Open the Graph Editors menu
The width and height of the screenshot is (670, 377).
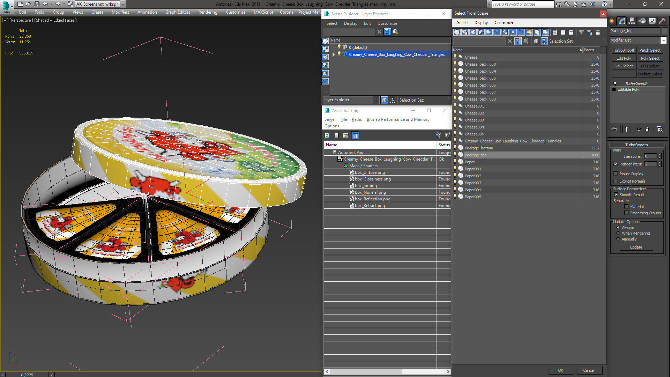click(178, 12)
